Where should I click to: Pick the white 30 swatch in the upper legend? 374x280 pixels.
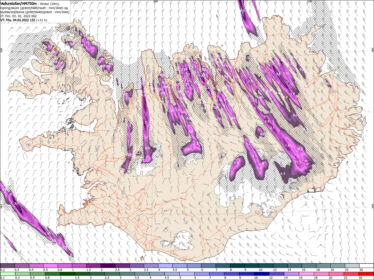(366, 266)
